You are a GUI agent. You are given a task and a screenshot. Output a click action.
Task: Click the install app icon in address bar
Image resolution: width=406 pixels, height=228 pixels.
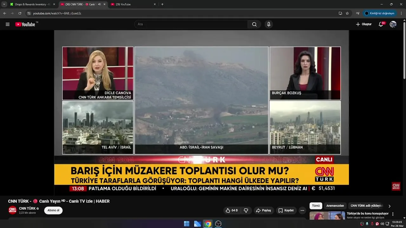tap(340, 13)
